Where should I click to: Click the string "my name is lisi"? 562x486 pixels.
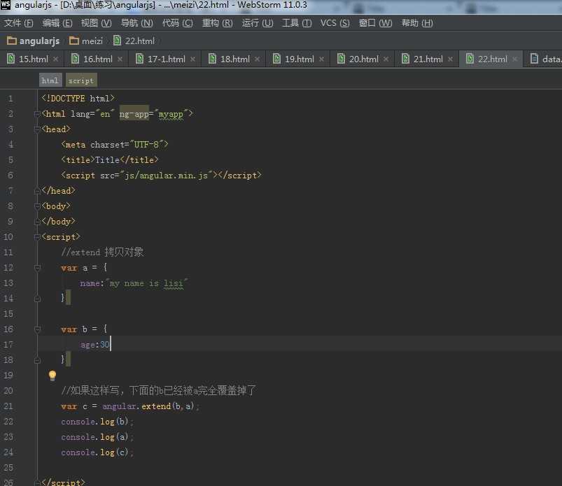pyautogui.click(x=146, y=283)
